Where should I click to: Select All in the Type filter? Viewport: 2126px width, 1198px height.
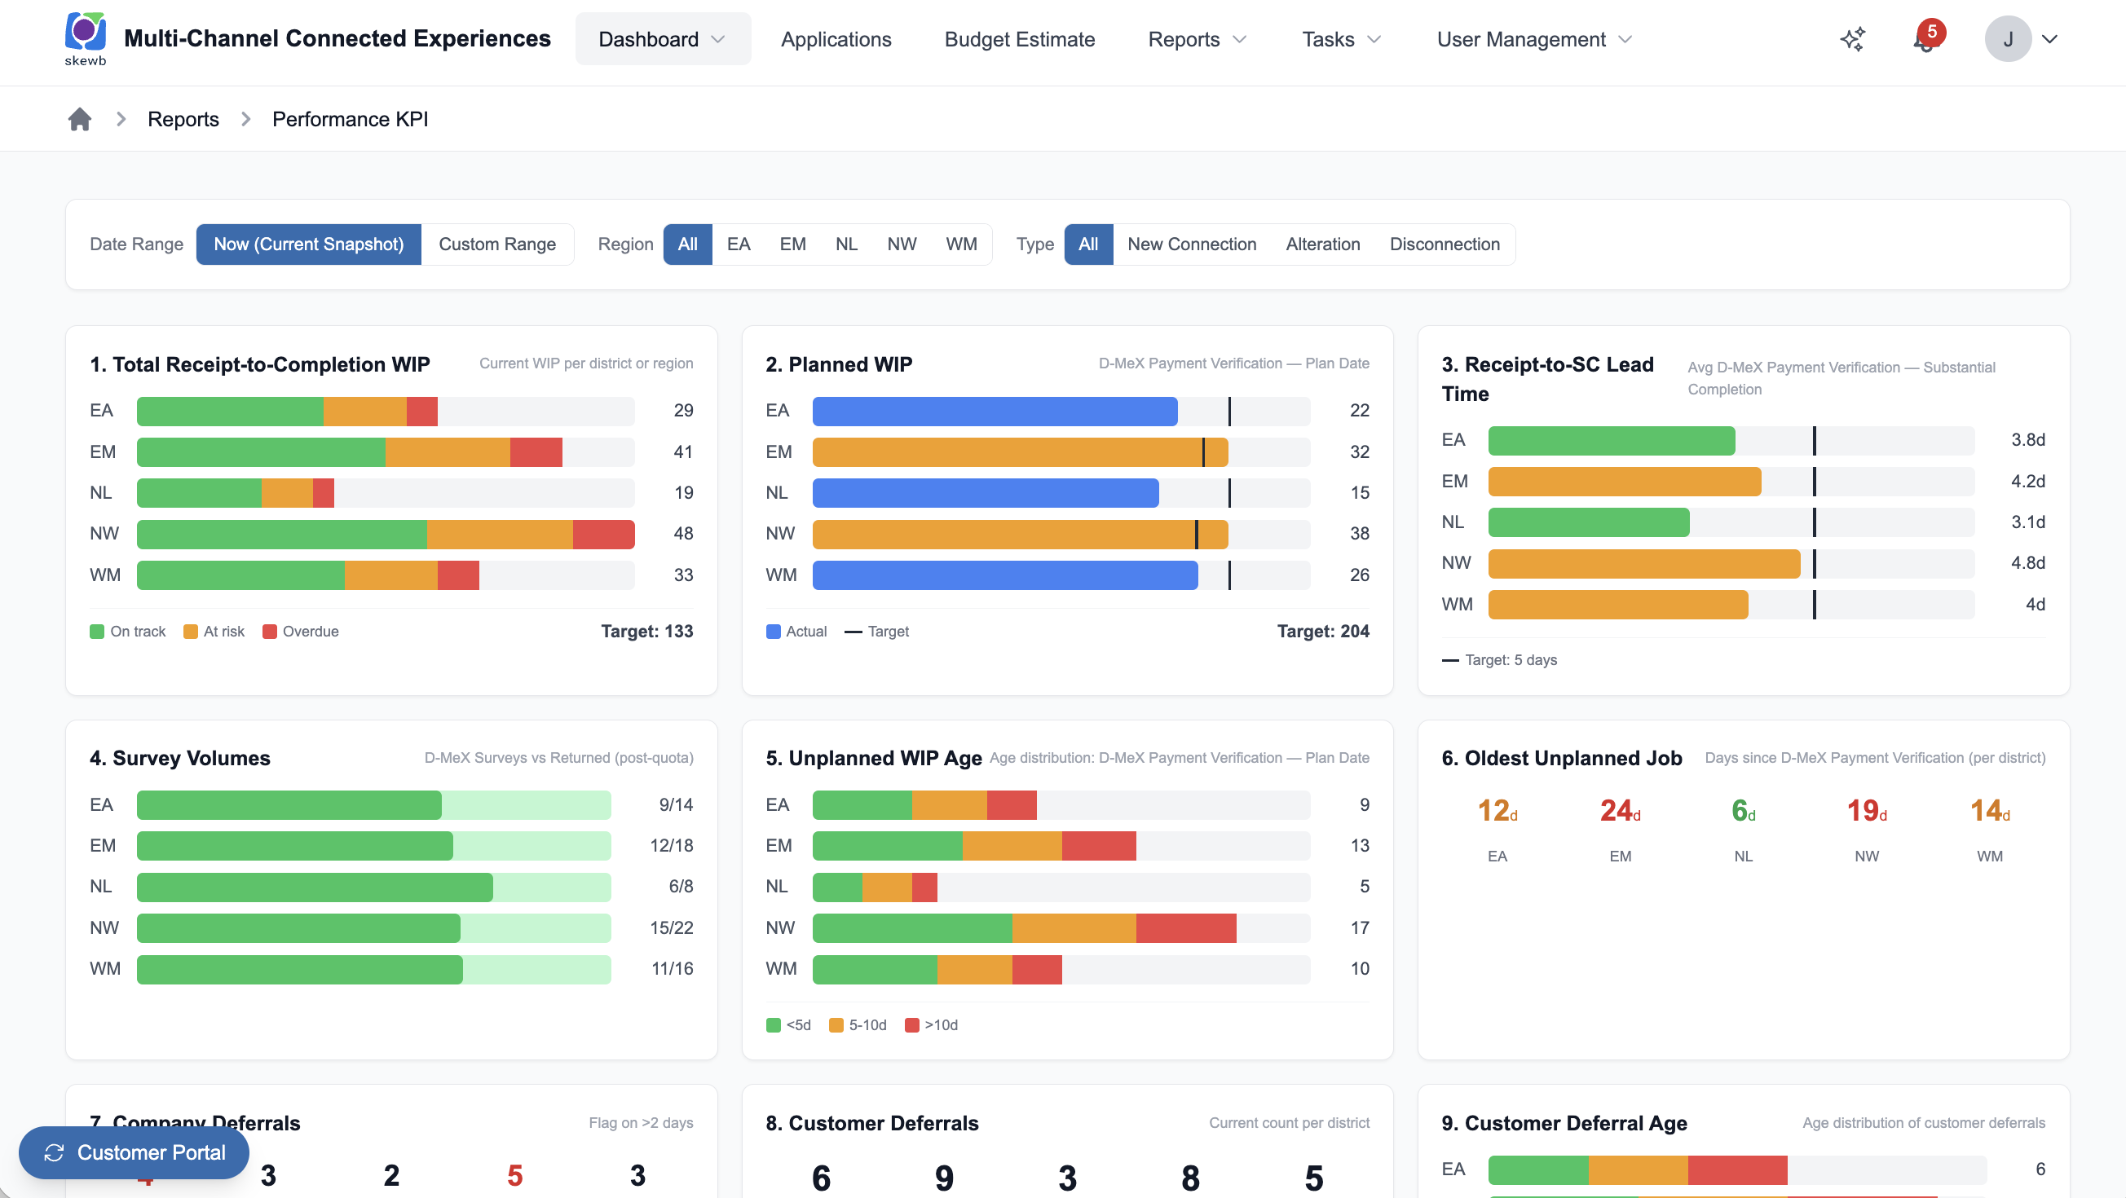coord(1087,244)
